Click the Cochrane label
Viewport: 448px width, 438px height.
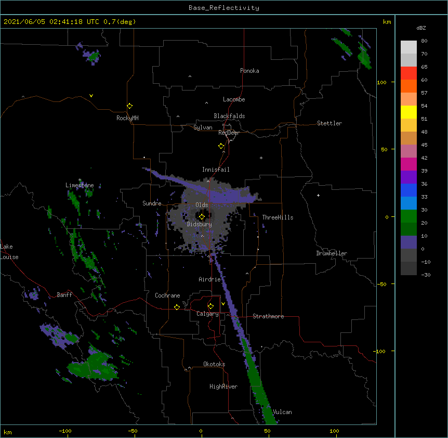[167, 295]
